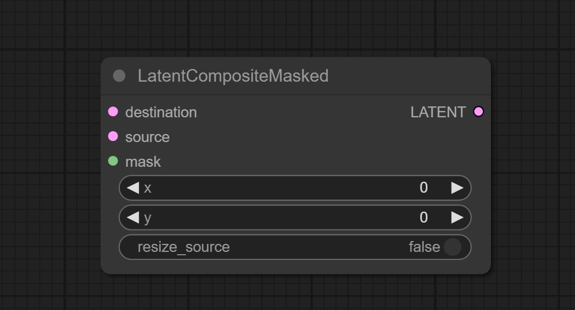Select the LatentCompositeMasked node title
The height and width of the screenshot is (310, 575).
pyautogui.click(x=233, y=76)
